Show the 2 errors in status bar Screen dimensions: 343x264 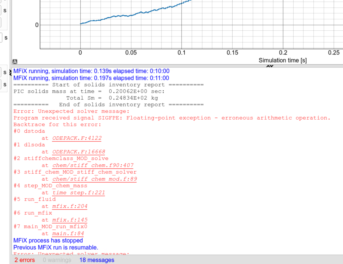pyautogui.click(x=24, y=260)
